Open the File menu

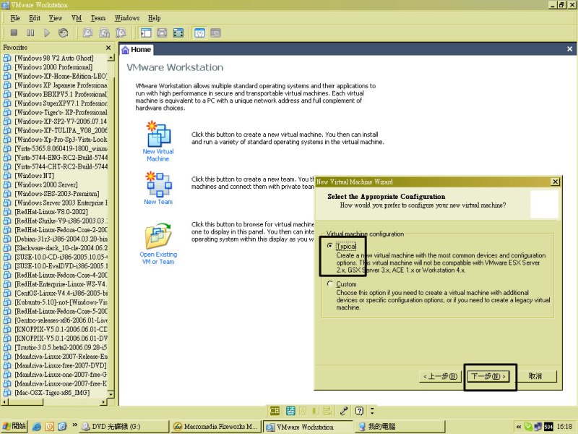coord(15,18)
